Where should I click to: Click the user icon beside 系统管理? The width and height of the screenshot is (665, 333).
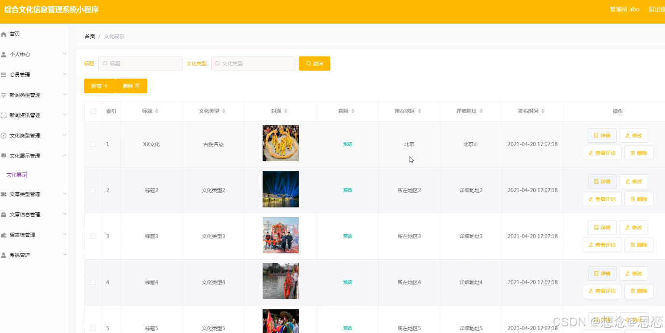click(4, 255)
